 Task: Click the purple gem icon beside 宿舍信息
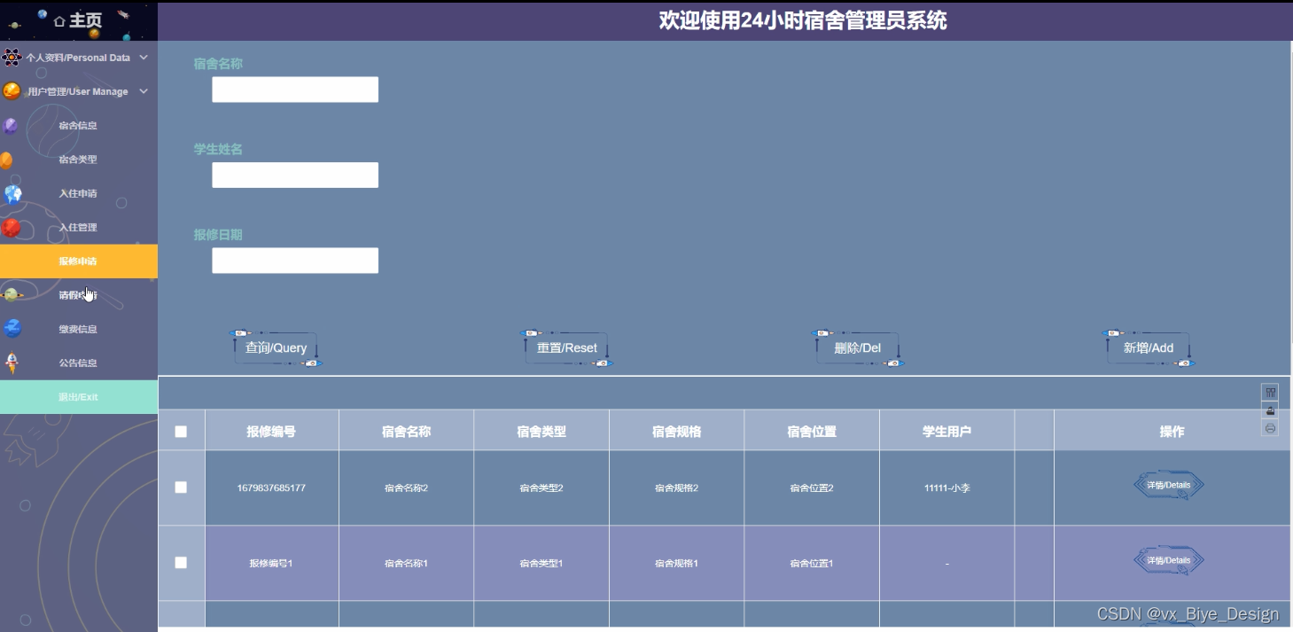(x=11, y=126)
